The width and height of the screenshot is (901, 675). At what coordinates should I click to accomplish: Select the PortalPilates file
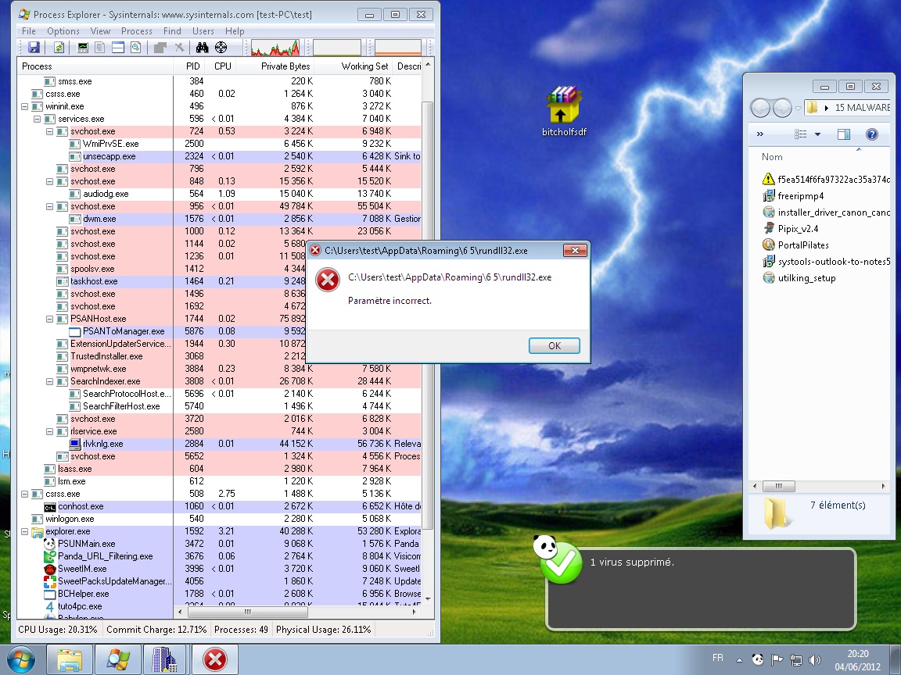click(796, 245)
